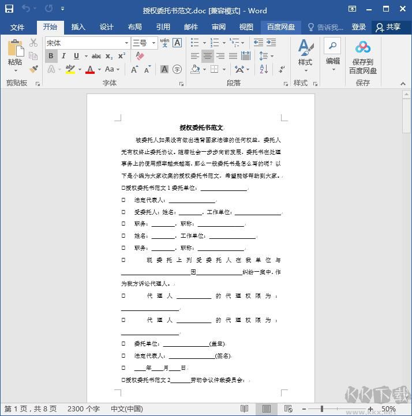Toggle show paragraph marks
412x416 pixels.
282,69
